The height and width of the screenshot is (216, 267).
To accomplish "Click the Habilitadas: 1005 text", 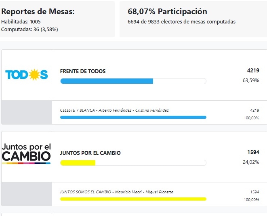I will [21, 21].
